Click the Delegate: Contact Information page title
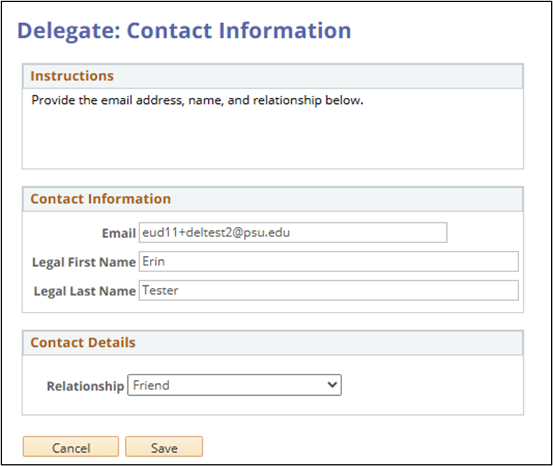This screenshot has width=553, height=466. pyautogui.click(x=184, y=30)
